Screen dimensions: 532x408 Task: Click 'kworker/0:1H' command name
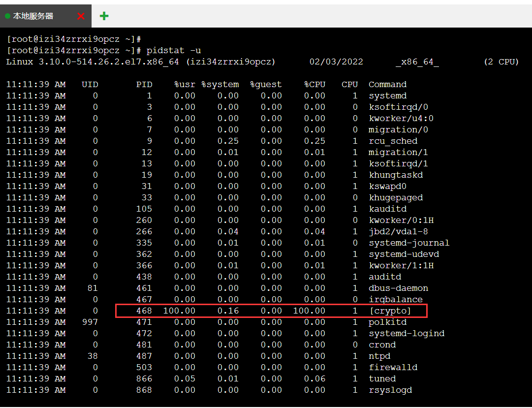(402, 220)
